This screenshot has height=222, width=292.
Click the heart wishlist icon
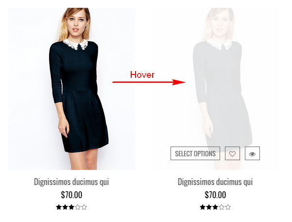[x=232, y=153]
